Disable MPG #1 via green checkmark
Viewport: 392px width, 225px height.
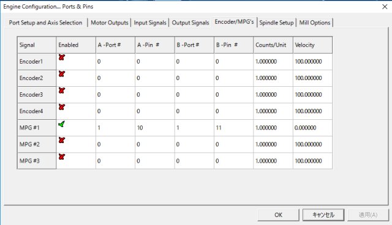point(61,124)
